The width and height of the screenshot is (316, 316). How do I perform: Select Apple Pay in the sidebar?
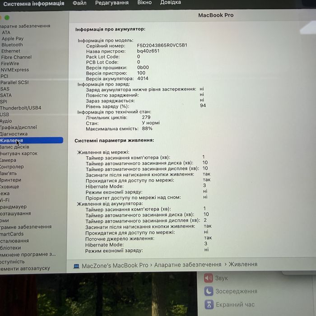(x=13, y=38)
